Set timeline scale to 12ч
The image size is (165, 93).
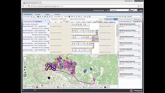click(112, 19)
